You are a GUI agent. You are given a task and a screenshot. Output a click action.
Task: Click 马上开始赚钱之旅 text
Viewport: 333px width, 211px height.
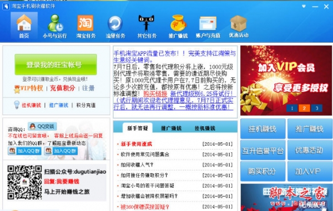[x=67, y=192]
